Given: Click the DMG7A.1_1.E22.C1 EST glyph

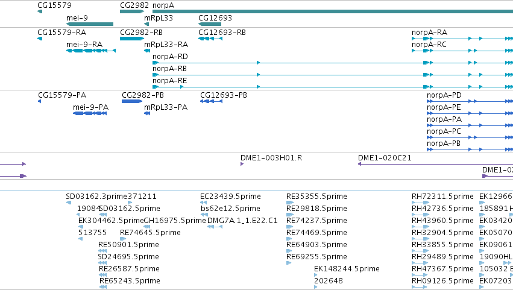Looking at the screenshot, I should 215,227.
